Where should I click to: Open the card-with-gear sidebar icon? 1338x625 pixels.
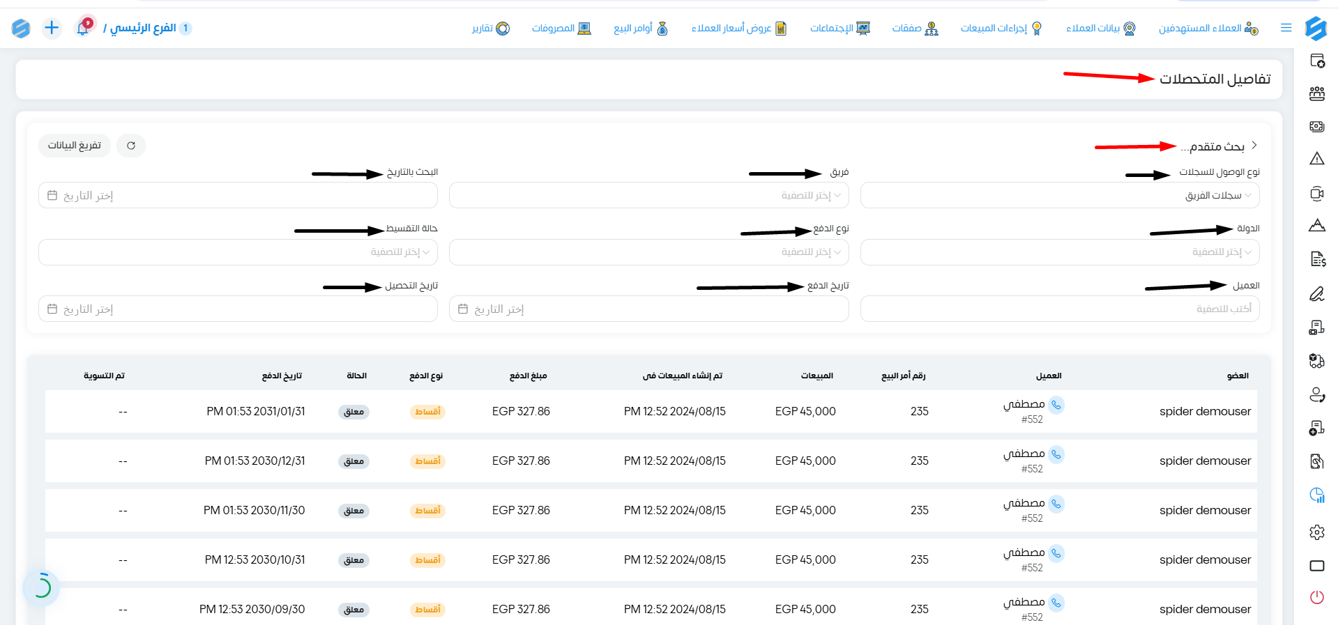(x=1316, y=61)
